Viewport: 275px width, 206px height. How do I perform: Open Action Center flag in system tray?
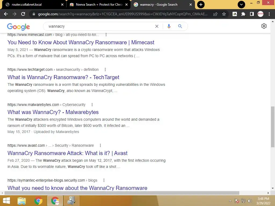(237, 201)
